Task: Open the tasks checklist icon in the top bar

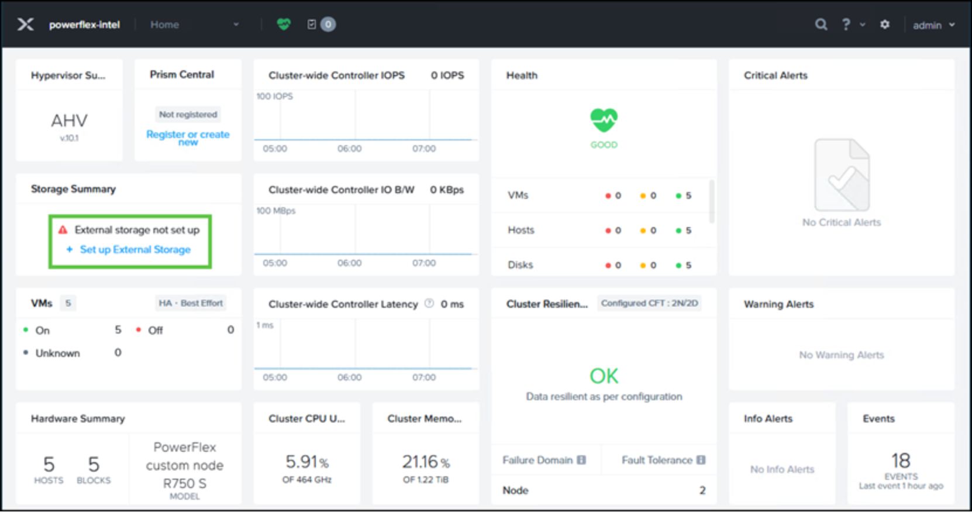Action: coord(312,25)
